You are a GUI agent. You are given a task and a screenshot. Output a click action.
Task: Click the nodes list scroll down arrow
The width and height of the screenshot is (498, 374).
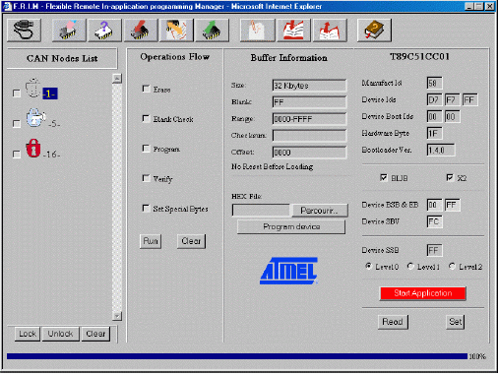coord(117,316)
